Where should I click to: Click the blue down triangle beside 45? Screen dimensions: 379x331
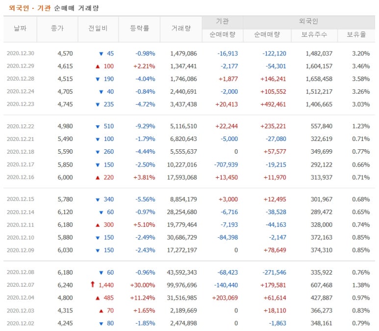pos(101,54)
